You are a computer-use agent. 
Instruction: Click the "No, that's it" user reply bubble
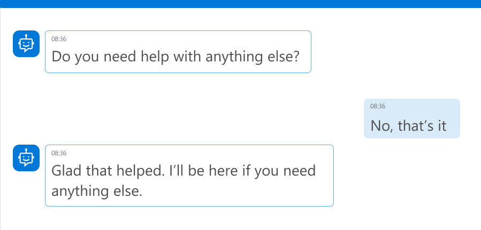411,118
